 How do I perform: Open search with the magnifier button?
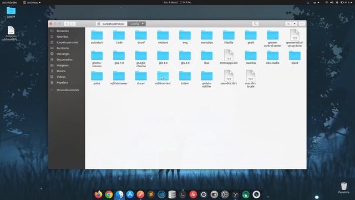(255, 24)
